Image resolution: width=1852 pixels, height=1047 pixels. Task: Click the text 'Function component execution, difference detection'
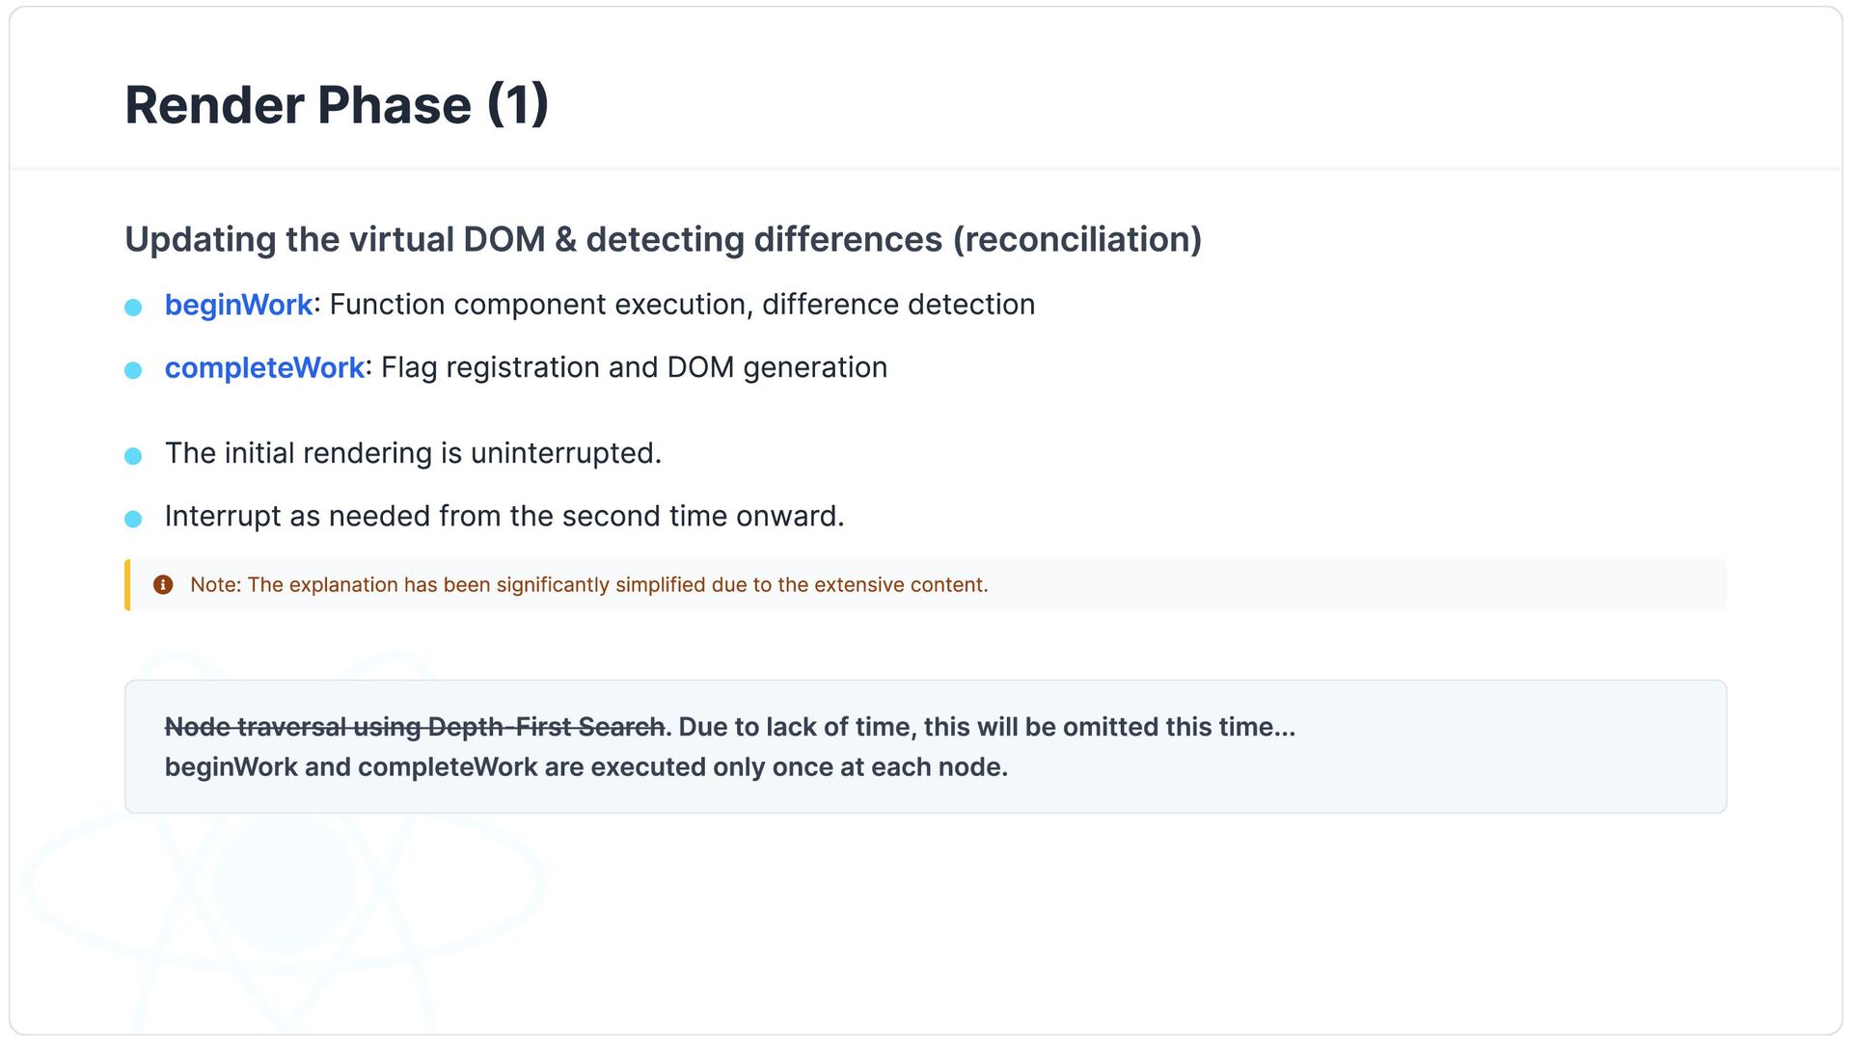pyautogui.click(x=682, y=305)
